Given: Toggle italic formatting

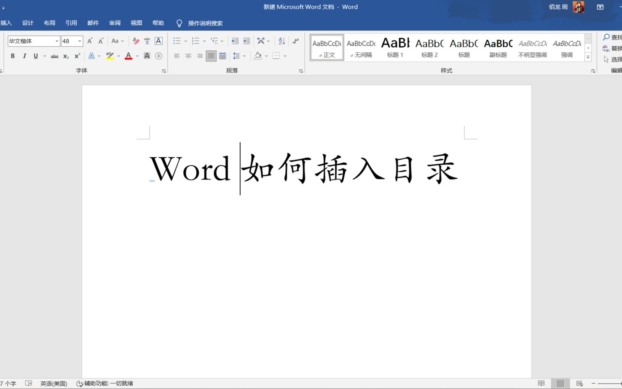Looking at the screenshot, I should (x=24, y=56).
